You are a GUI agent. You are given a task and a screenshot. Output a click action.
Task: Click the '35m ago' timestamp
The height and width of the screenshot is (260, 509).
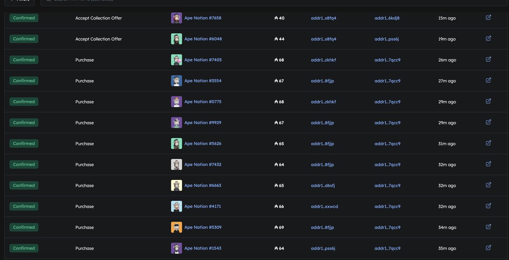[447, 249]
